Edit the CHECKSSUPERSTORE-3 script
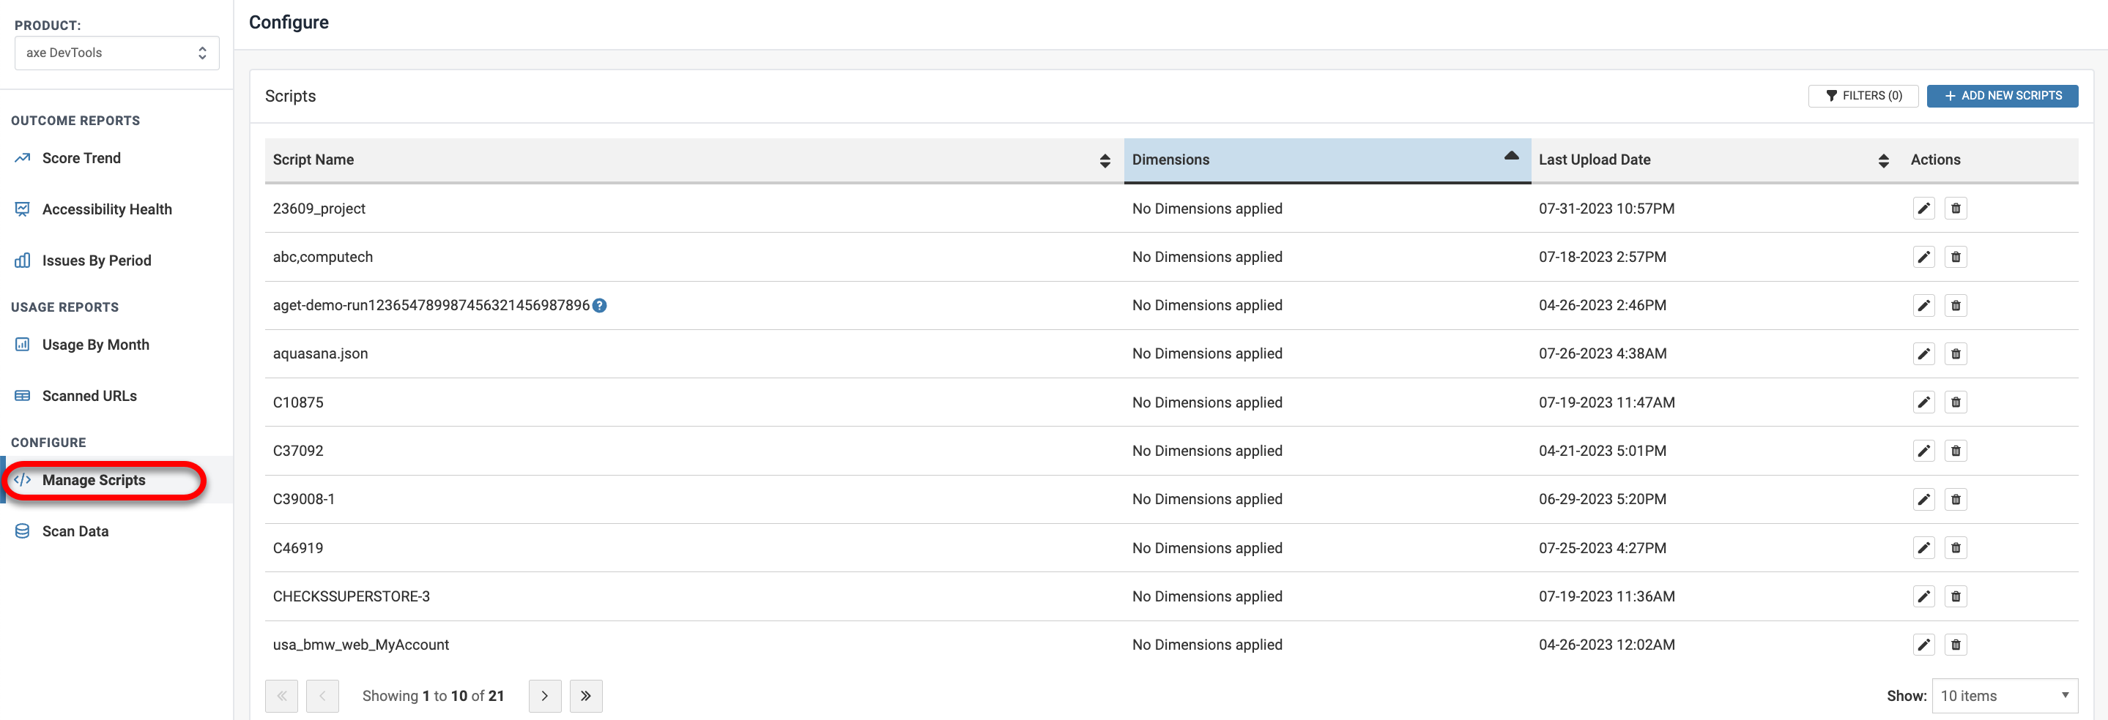2108x720 pixels. pyautogui.click(x=1923, y=596)
